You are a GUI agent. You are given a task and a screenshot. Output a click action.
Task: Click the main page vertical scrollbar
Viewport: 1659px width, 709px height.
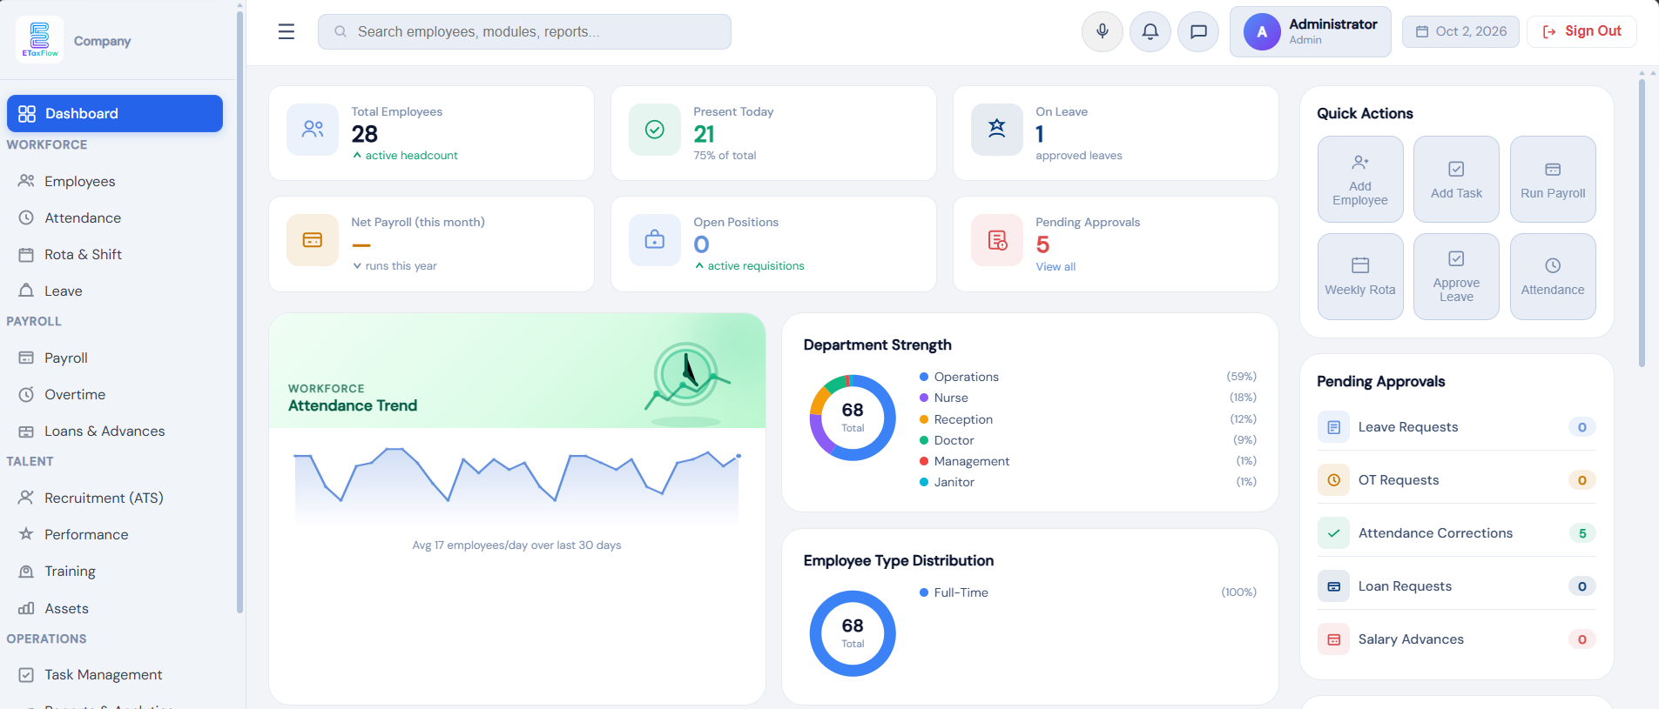(x=1642, y=223)
